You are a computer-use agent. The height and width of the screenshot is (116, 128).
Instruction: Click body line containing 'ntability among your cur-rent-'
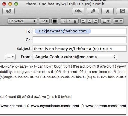pos(63,72)
